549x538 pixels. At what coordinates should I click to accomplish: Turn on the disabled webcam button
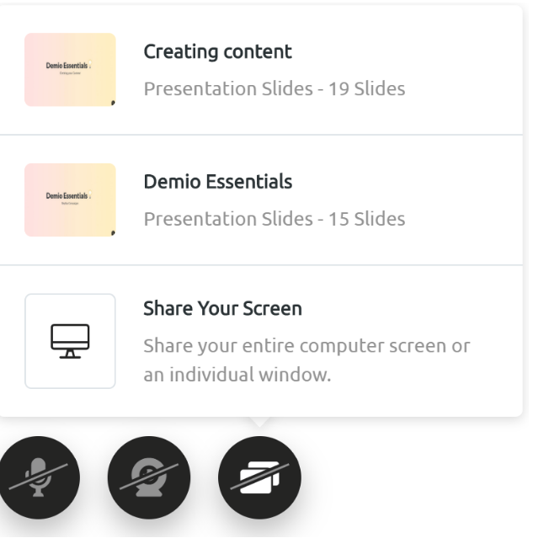pyautogui.click(x=149, y=477)
